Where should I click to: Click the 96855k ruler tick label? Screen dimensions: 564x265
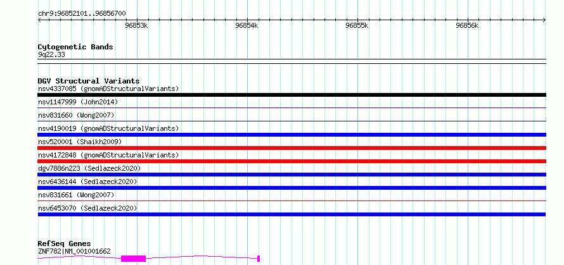click(357, 25)
